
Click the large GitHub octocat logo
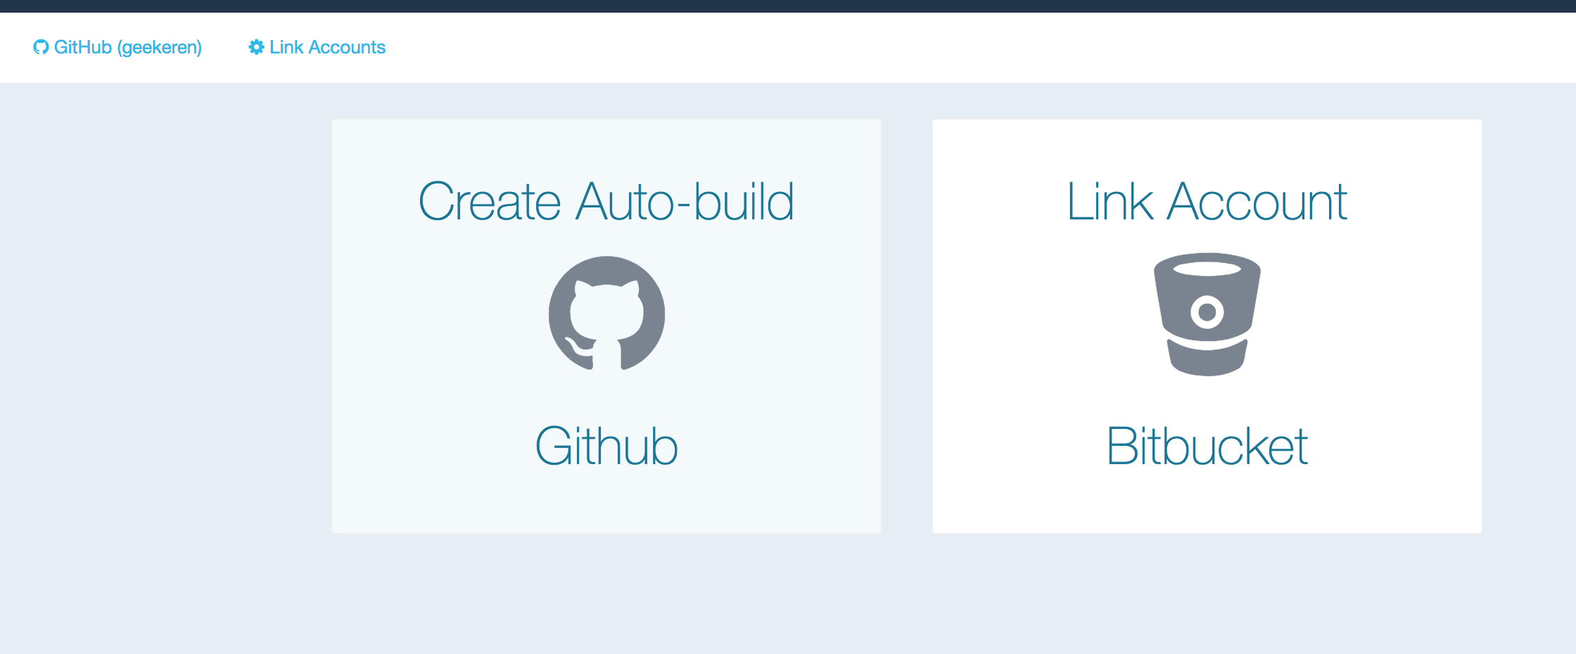pos(606,314)
